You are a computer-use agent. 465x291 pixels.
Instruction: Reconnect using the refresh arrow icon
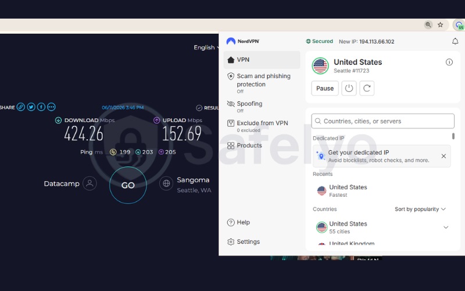[367, 88]
